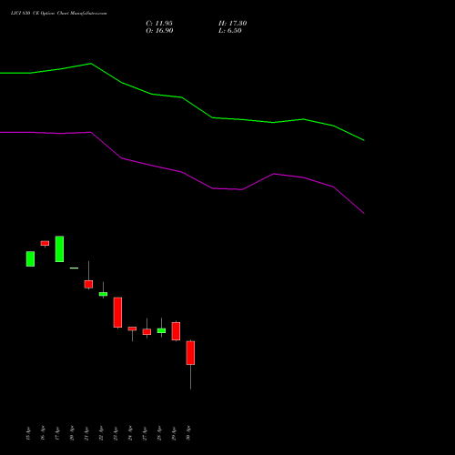
Task: Select the red candle for 27 Apr
Action: (x=147, y=332)
